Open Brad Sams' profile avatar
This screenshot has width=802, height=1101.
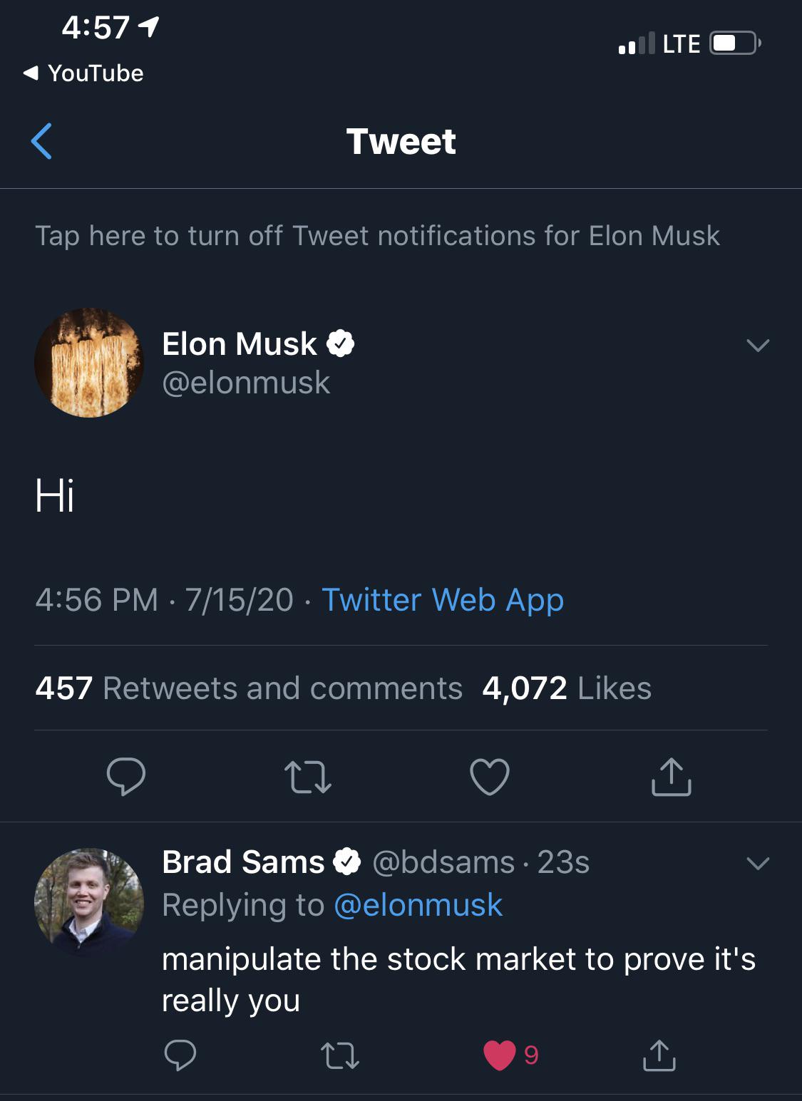click(x=89, y=901)
